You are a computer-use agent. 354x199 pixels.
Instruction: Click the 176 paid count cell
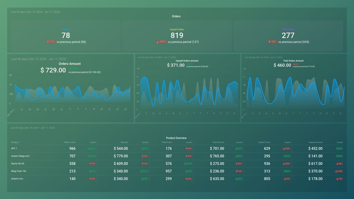pos(169,149)
